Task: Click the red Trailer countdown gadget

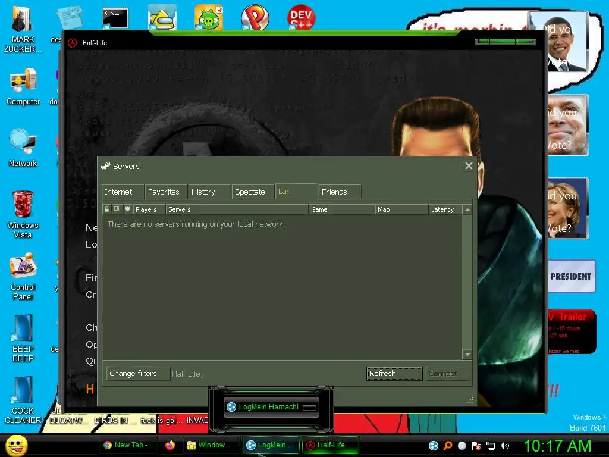Action: point(571,331)
